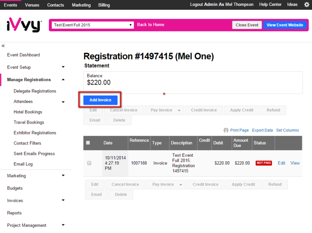312x233 pixels.
Task: Click the top Edit toolbar button
Action: [93, 110]
